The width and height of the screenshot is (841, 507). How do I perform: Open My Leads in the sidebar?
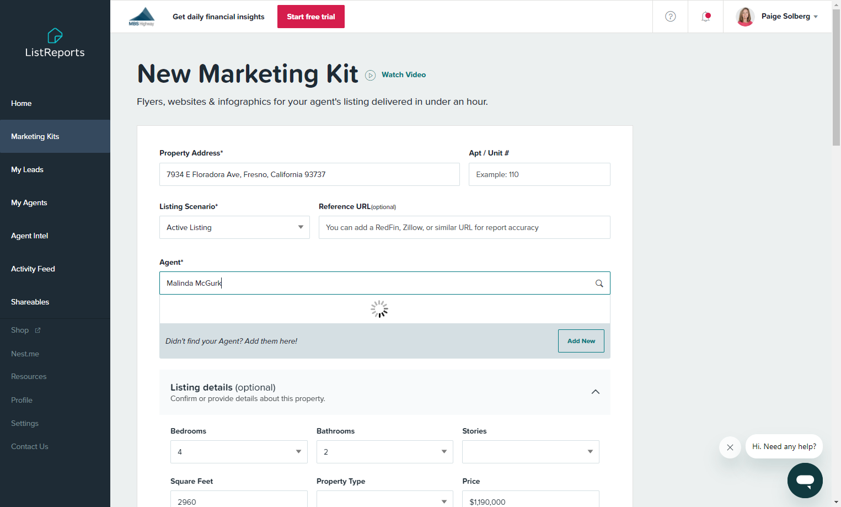(x=55, y=169)
